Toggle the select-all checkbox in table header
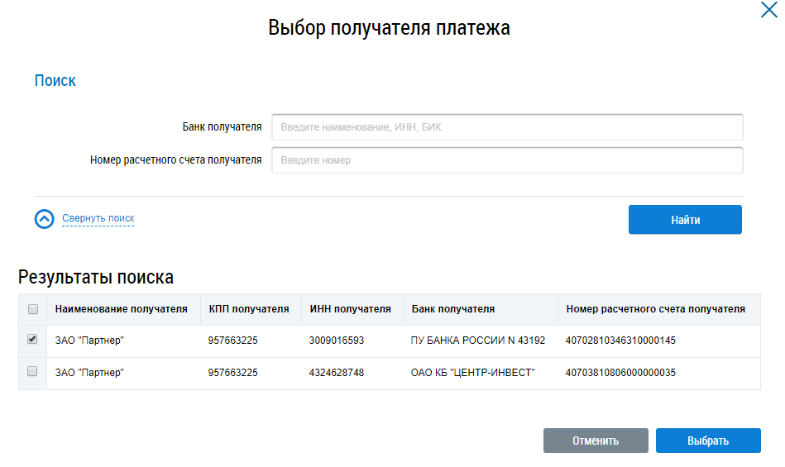Image resolution: width=785 pixels, height=467 pixels. coord(33,309)
